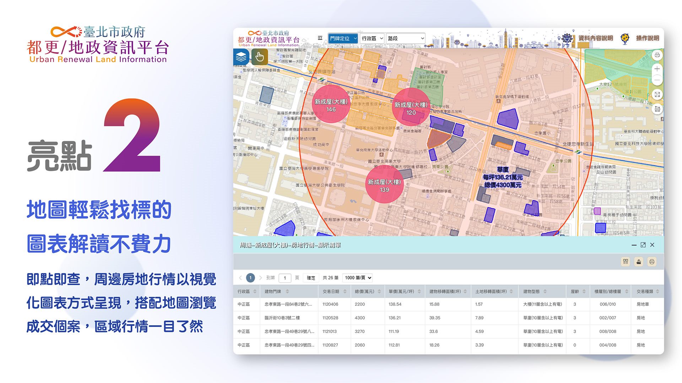682x383 pixels.
Task: Select row 臨沂街10巷3號二樓
Action: click(448, 318)
